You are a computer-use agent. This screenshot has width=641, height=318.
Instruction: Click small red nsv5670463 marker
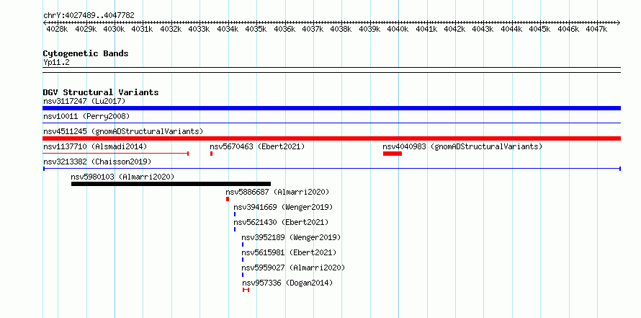(x=211, y=154)
